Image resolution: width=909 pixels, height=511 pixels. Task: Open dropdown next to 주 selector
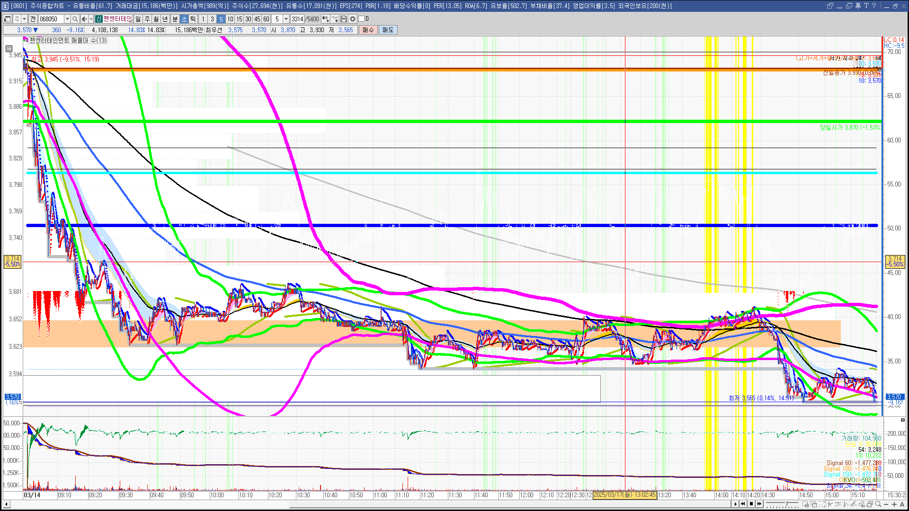click(24, 19)
